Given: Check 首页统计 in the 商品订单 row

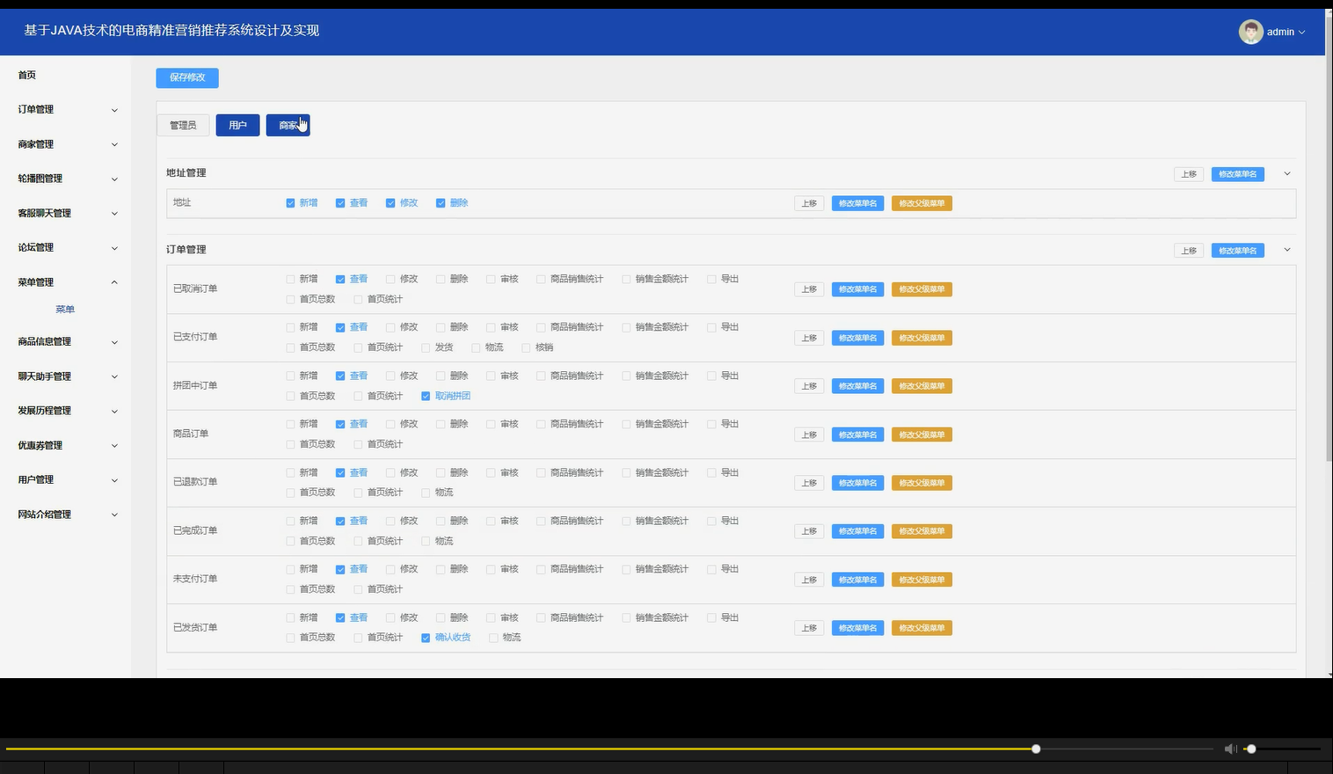Looking at the screenshot, I should point(358,444).
